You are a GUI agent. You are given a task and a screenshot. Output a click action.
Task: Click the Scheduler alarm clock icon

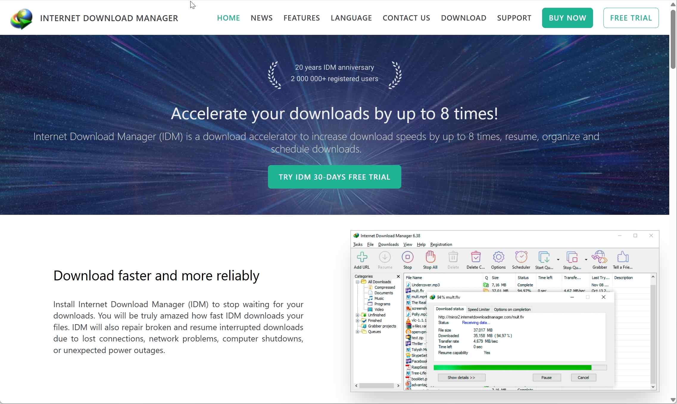pyautogui.click(x=521, y=257)
